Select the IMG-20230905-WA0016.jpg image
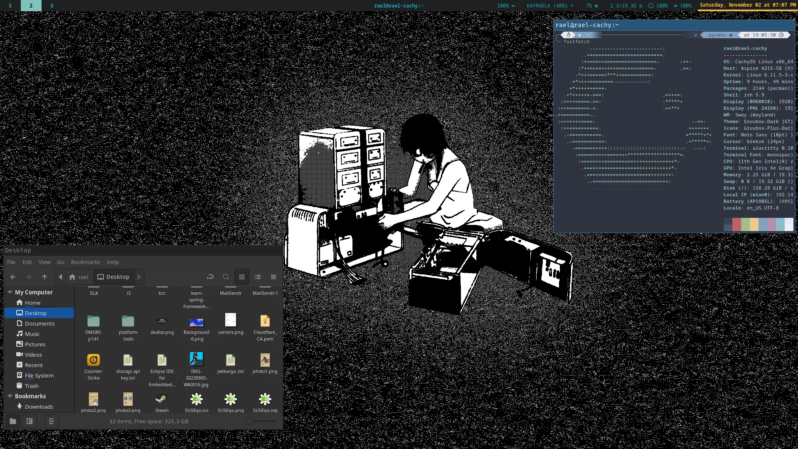 (197, 370)
